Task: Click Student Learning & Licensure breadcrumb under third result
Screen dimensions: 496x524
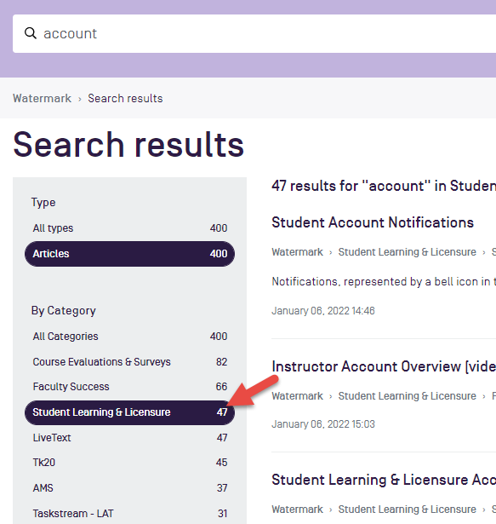Action: pyautogui.click(x=408, y=510)
